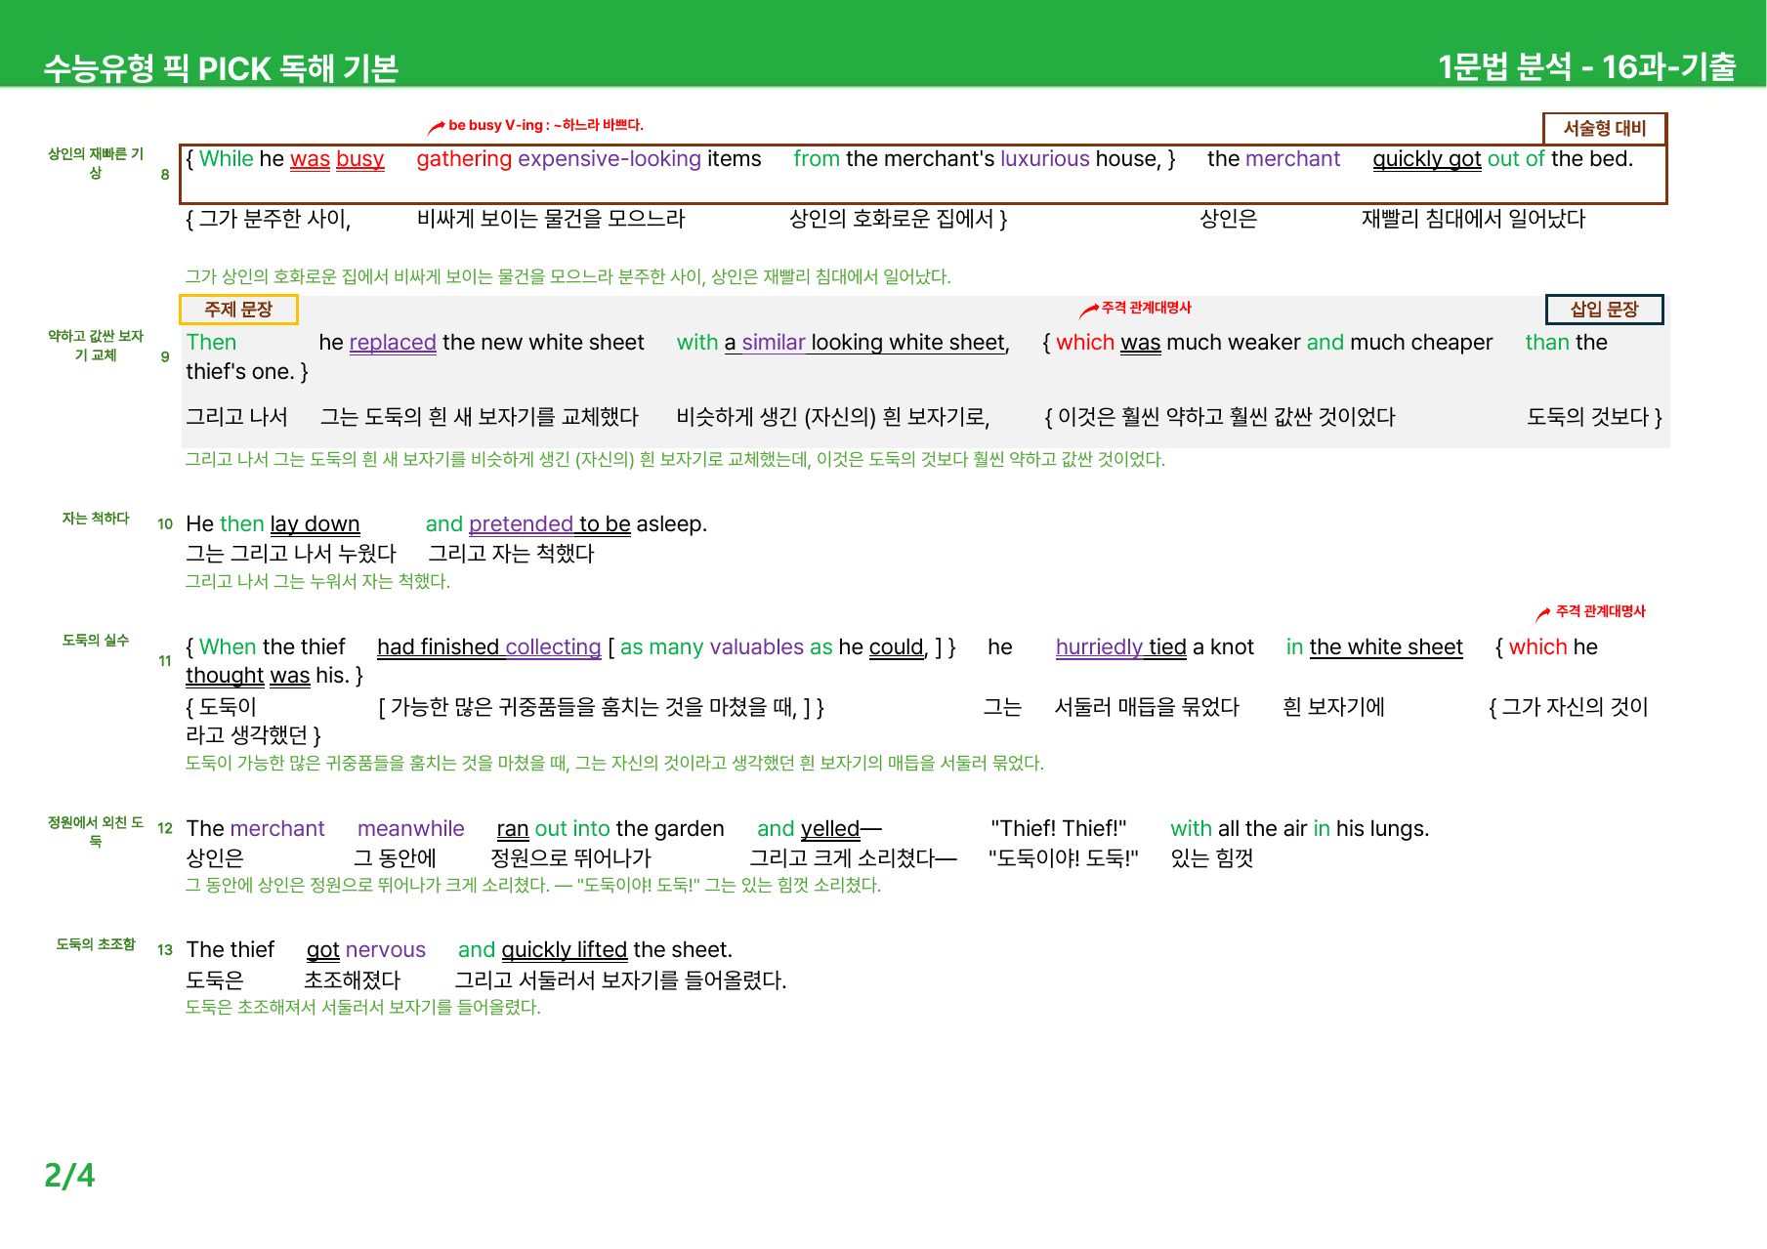
Task: Click 'a similar looking white sheet'
Action: tap(864, 343)
